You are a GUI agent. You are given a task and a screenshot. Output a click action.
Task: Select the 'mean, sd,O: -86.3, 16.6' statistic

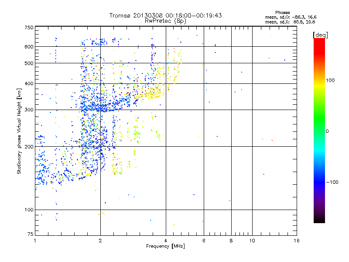[x=291, y=17]
